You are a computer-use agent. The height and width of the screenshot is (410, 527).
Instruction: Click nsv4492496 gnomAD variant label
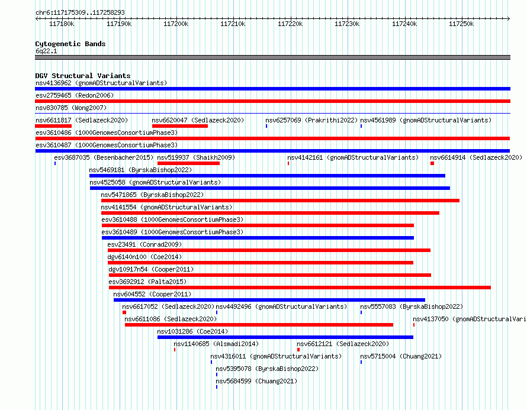281,306
